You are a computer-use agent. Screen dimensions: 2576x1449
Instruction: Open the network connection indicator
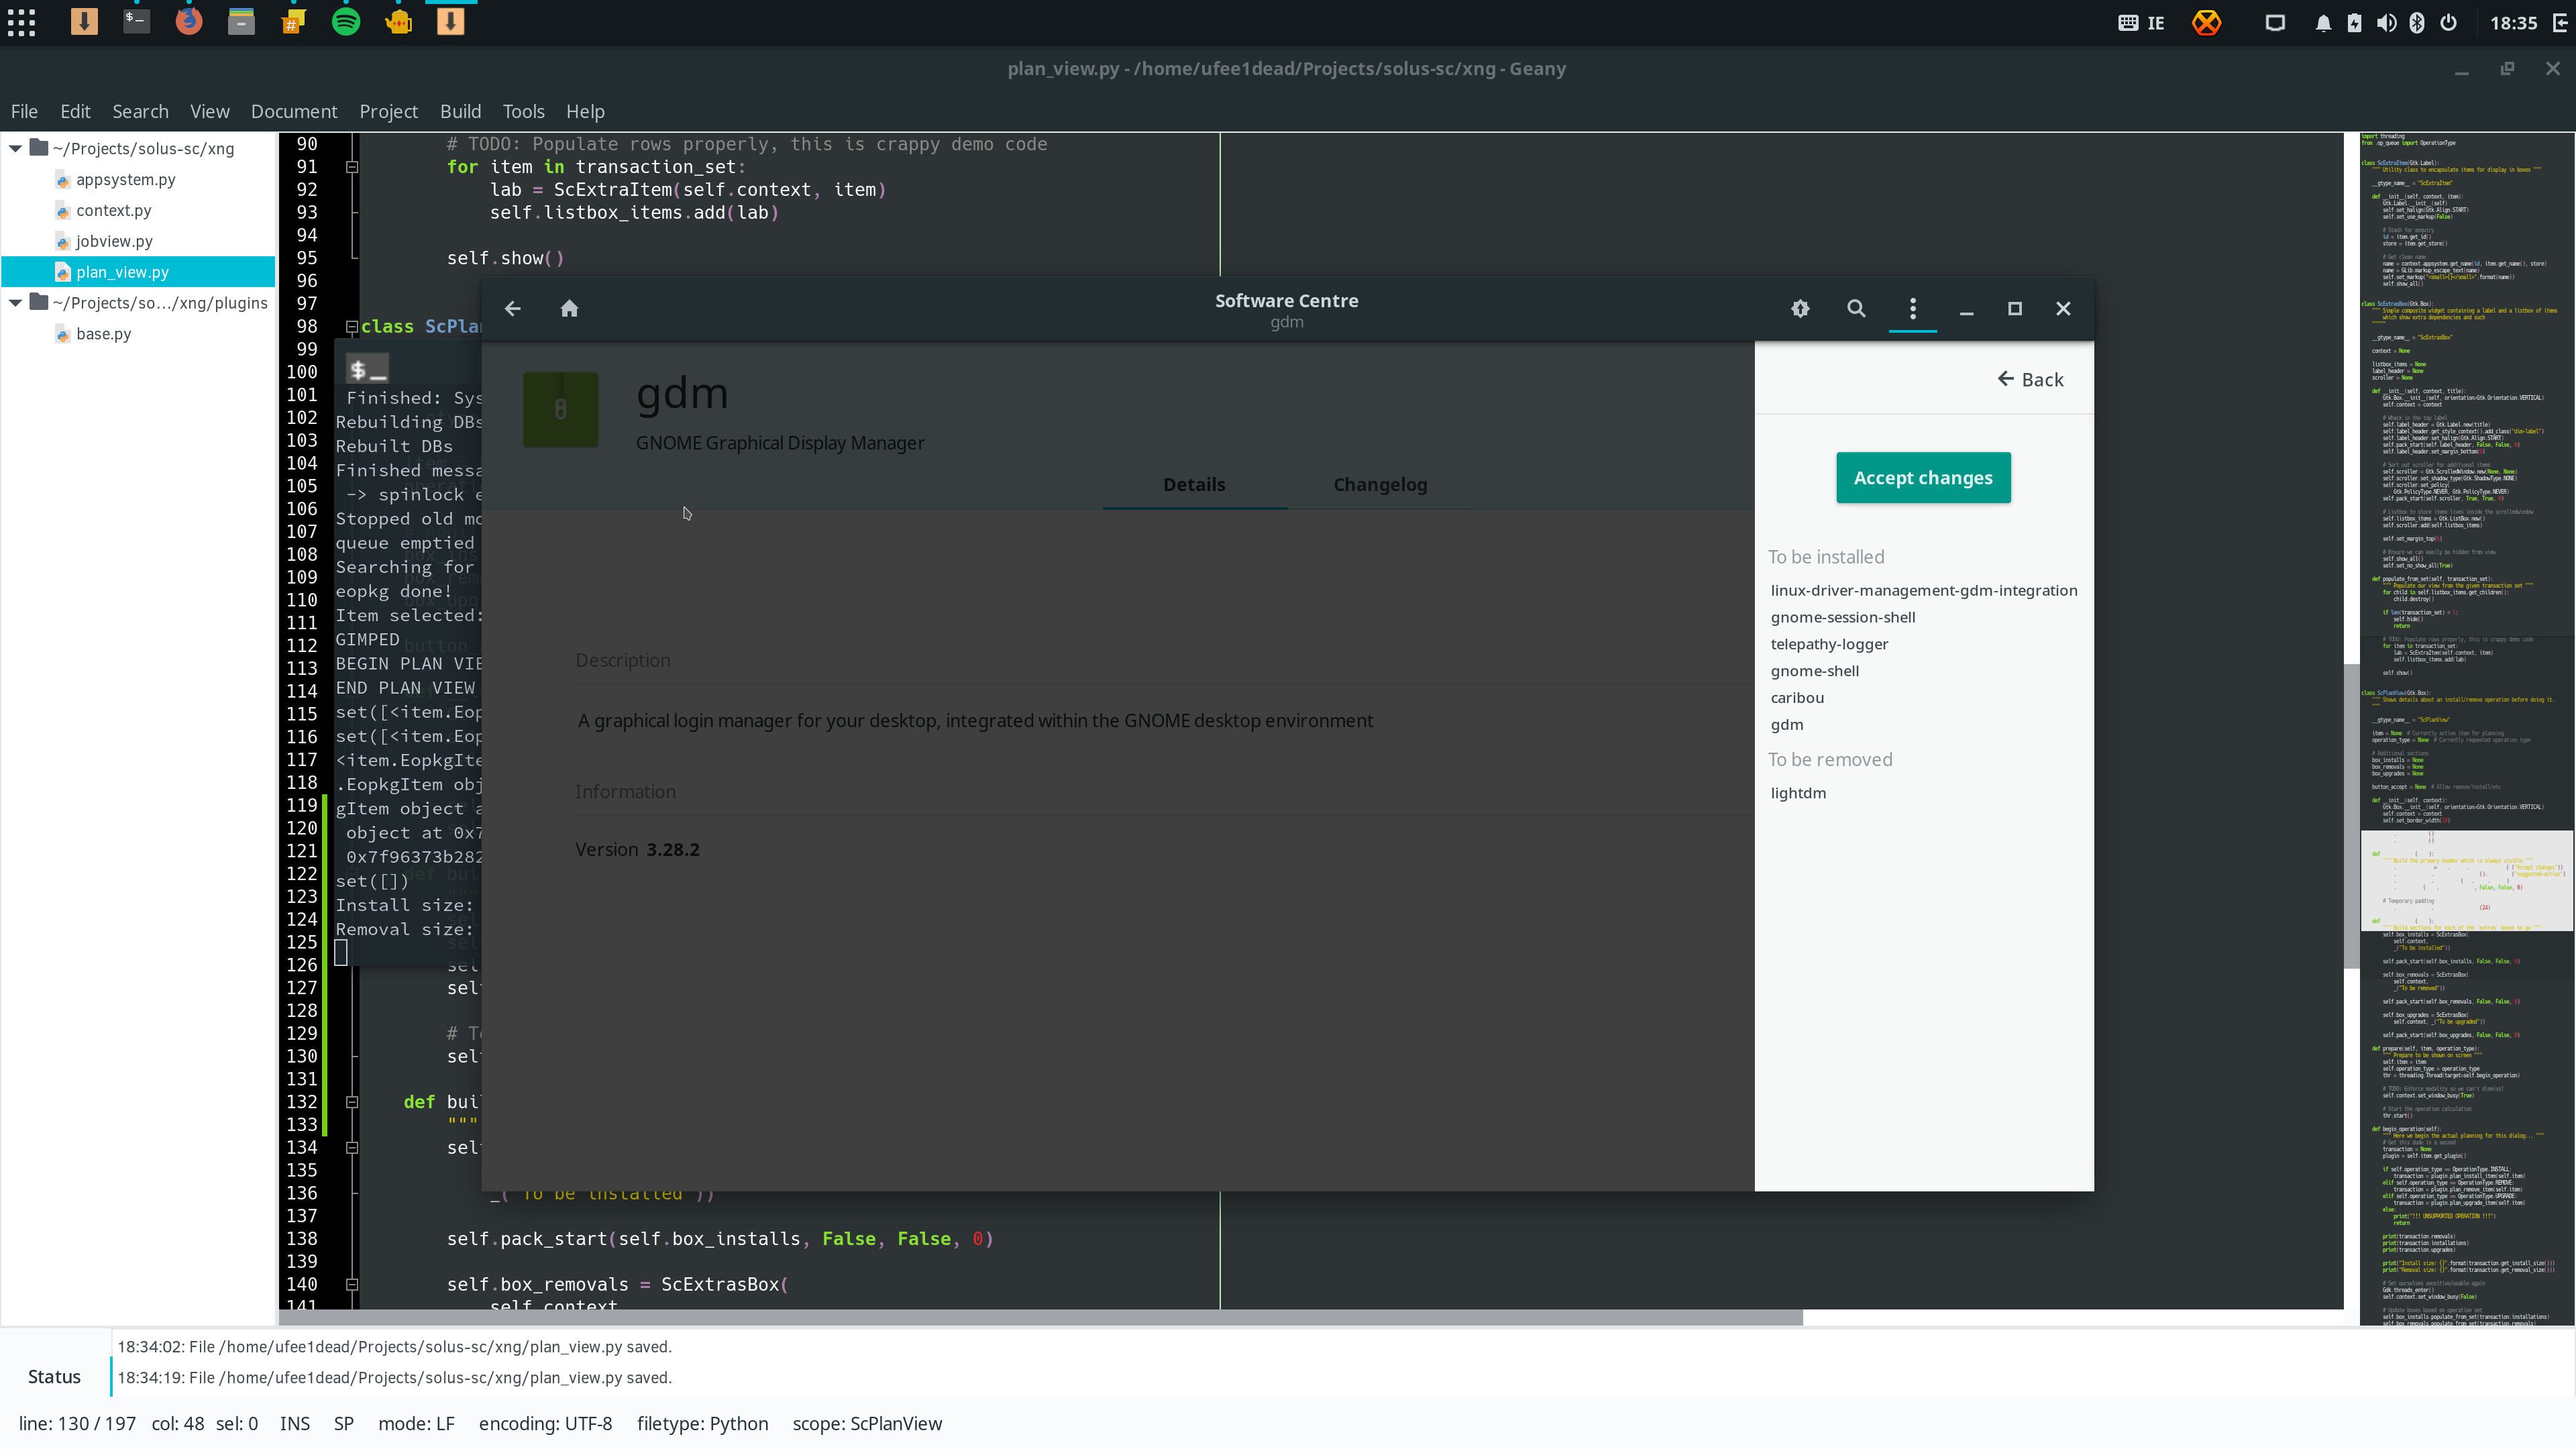pos(2275,23)
